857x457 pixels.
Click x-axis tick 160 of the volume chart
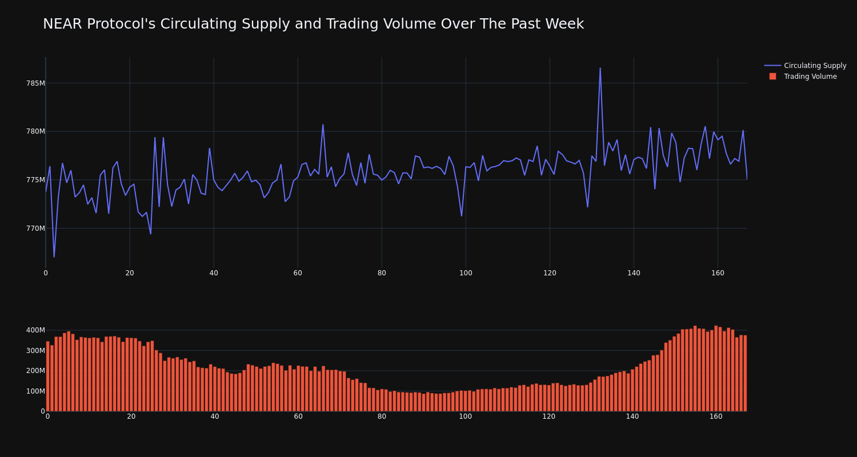[x=716, y=416]
